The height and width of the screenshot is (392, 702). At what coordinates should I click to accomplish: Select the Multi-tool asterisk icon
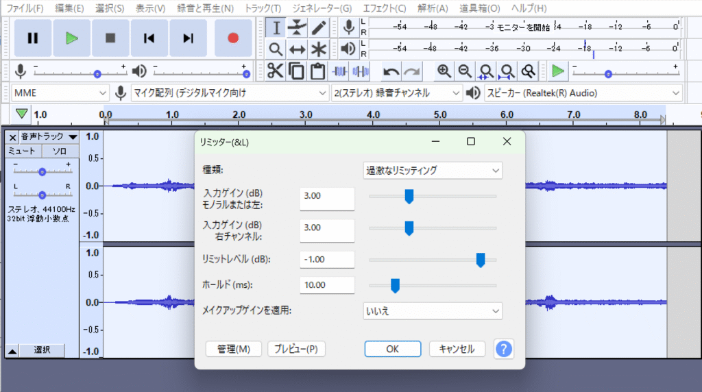318,49
